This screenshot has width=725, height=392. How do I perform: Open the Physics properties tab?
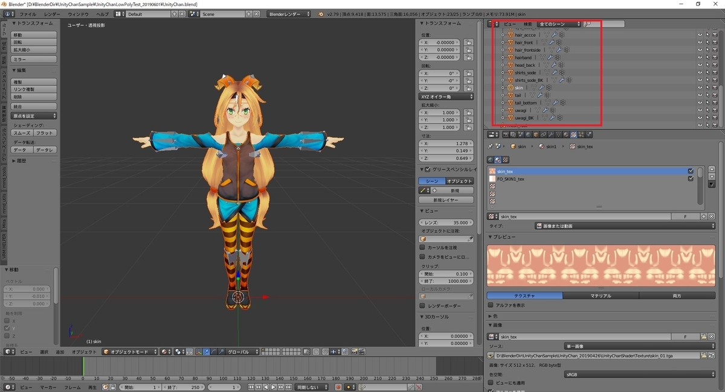[589, 134]
